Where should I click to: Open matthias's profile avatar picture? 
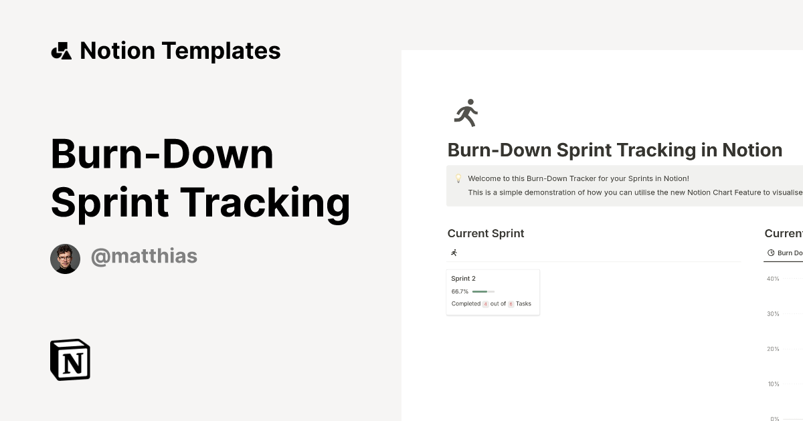coord(65,259)
